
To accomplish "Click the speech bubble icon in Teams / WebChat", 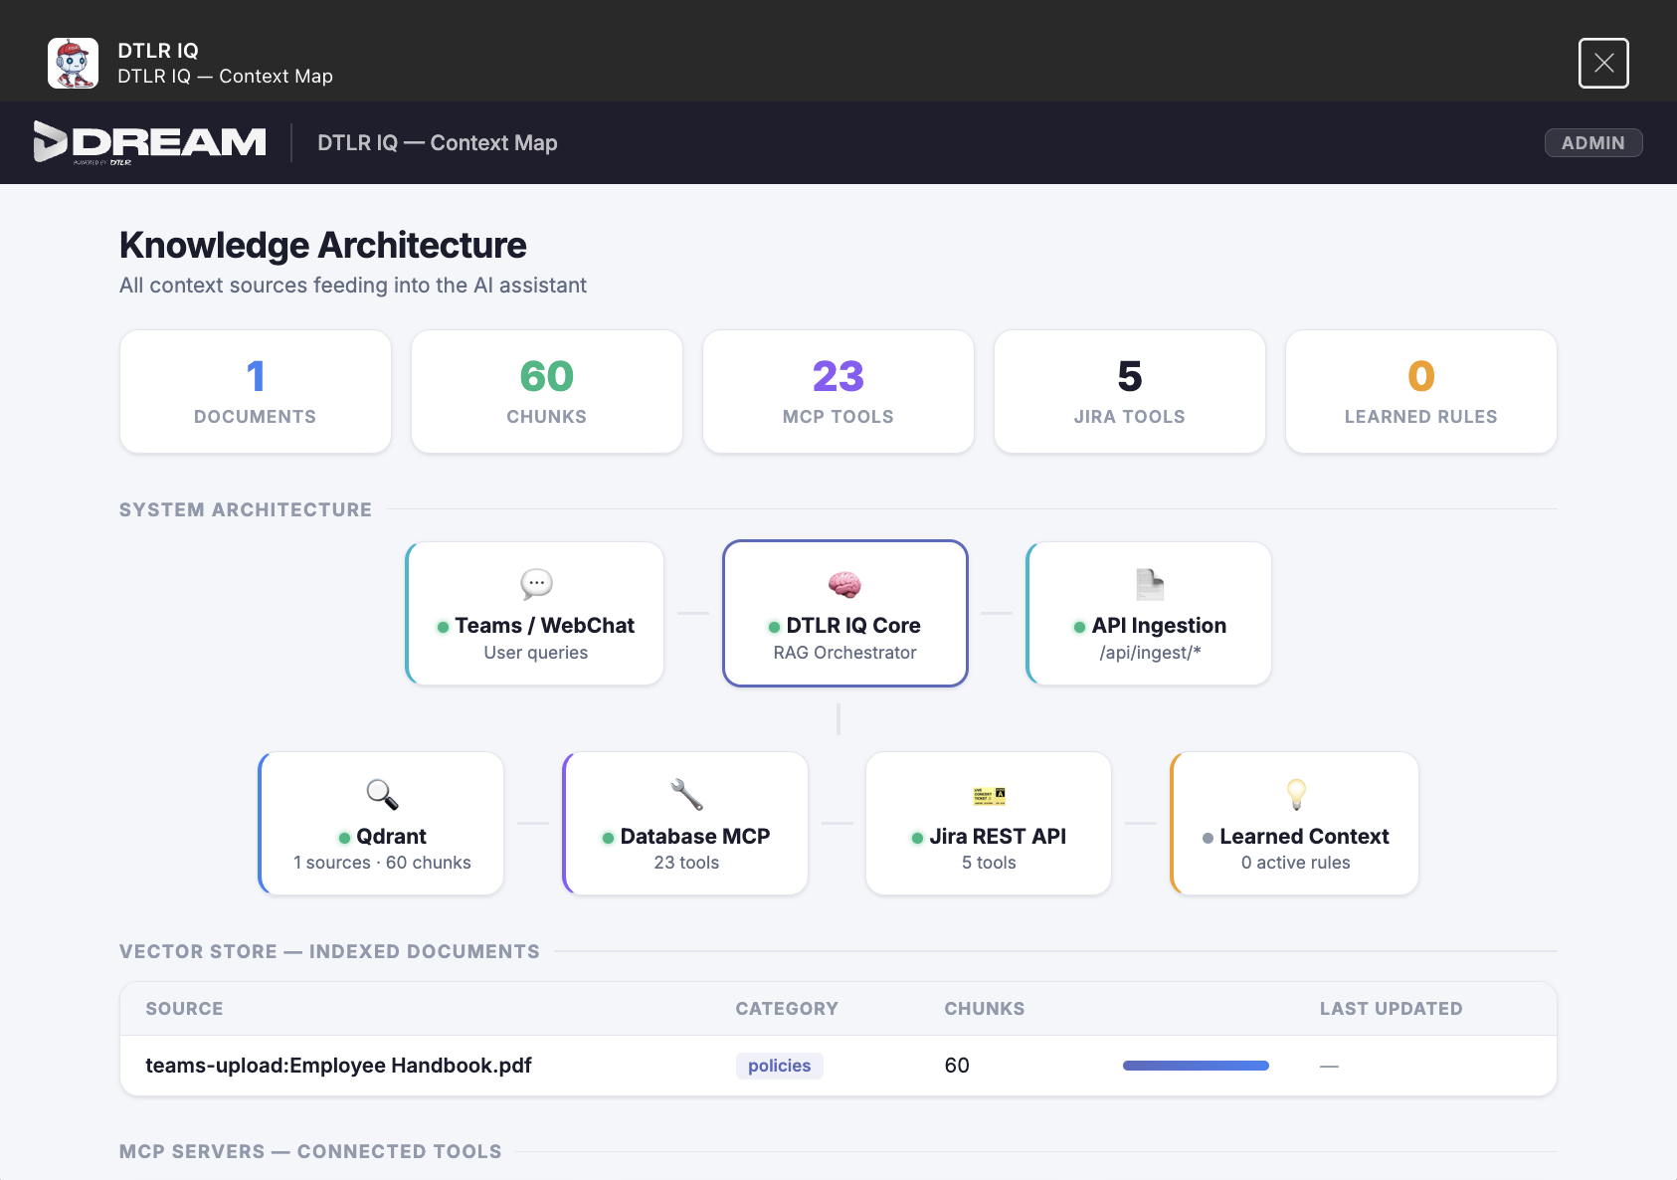I will (x=536, y=584).
